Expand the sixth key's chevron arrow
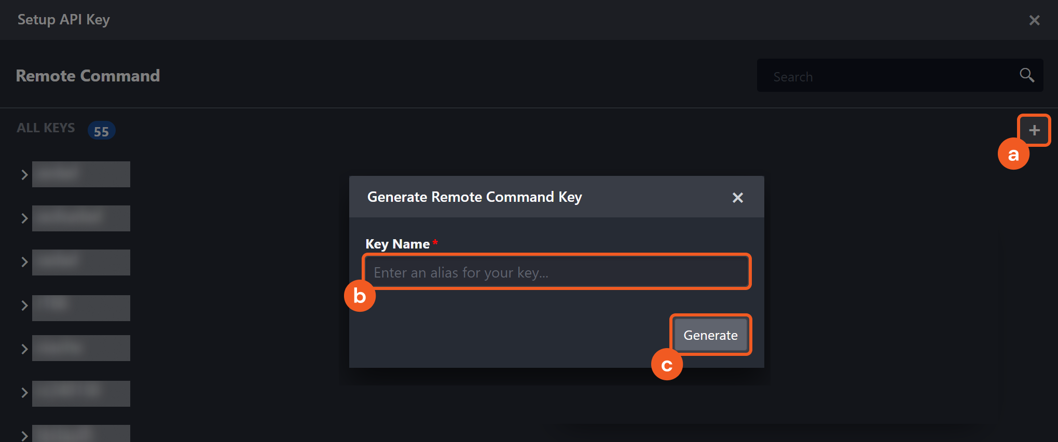This screenshot has height=442, width=1058. point(24,393)
